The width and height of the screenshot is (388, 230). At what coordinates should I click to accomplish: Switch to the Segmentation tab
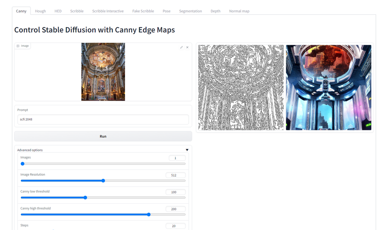click(x=190, y=11)
